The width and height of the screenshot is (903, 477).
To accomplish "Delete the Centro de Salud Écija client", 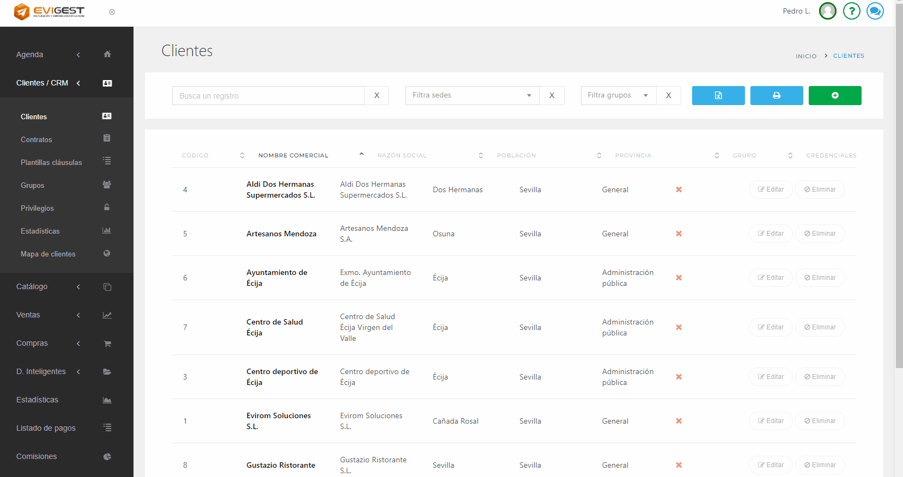I will tap(820, 327).
